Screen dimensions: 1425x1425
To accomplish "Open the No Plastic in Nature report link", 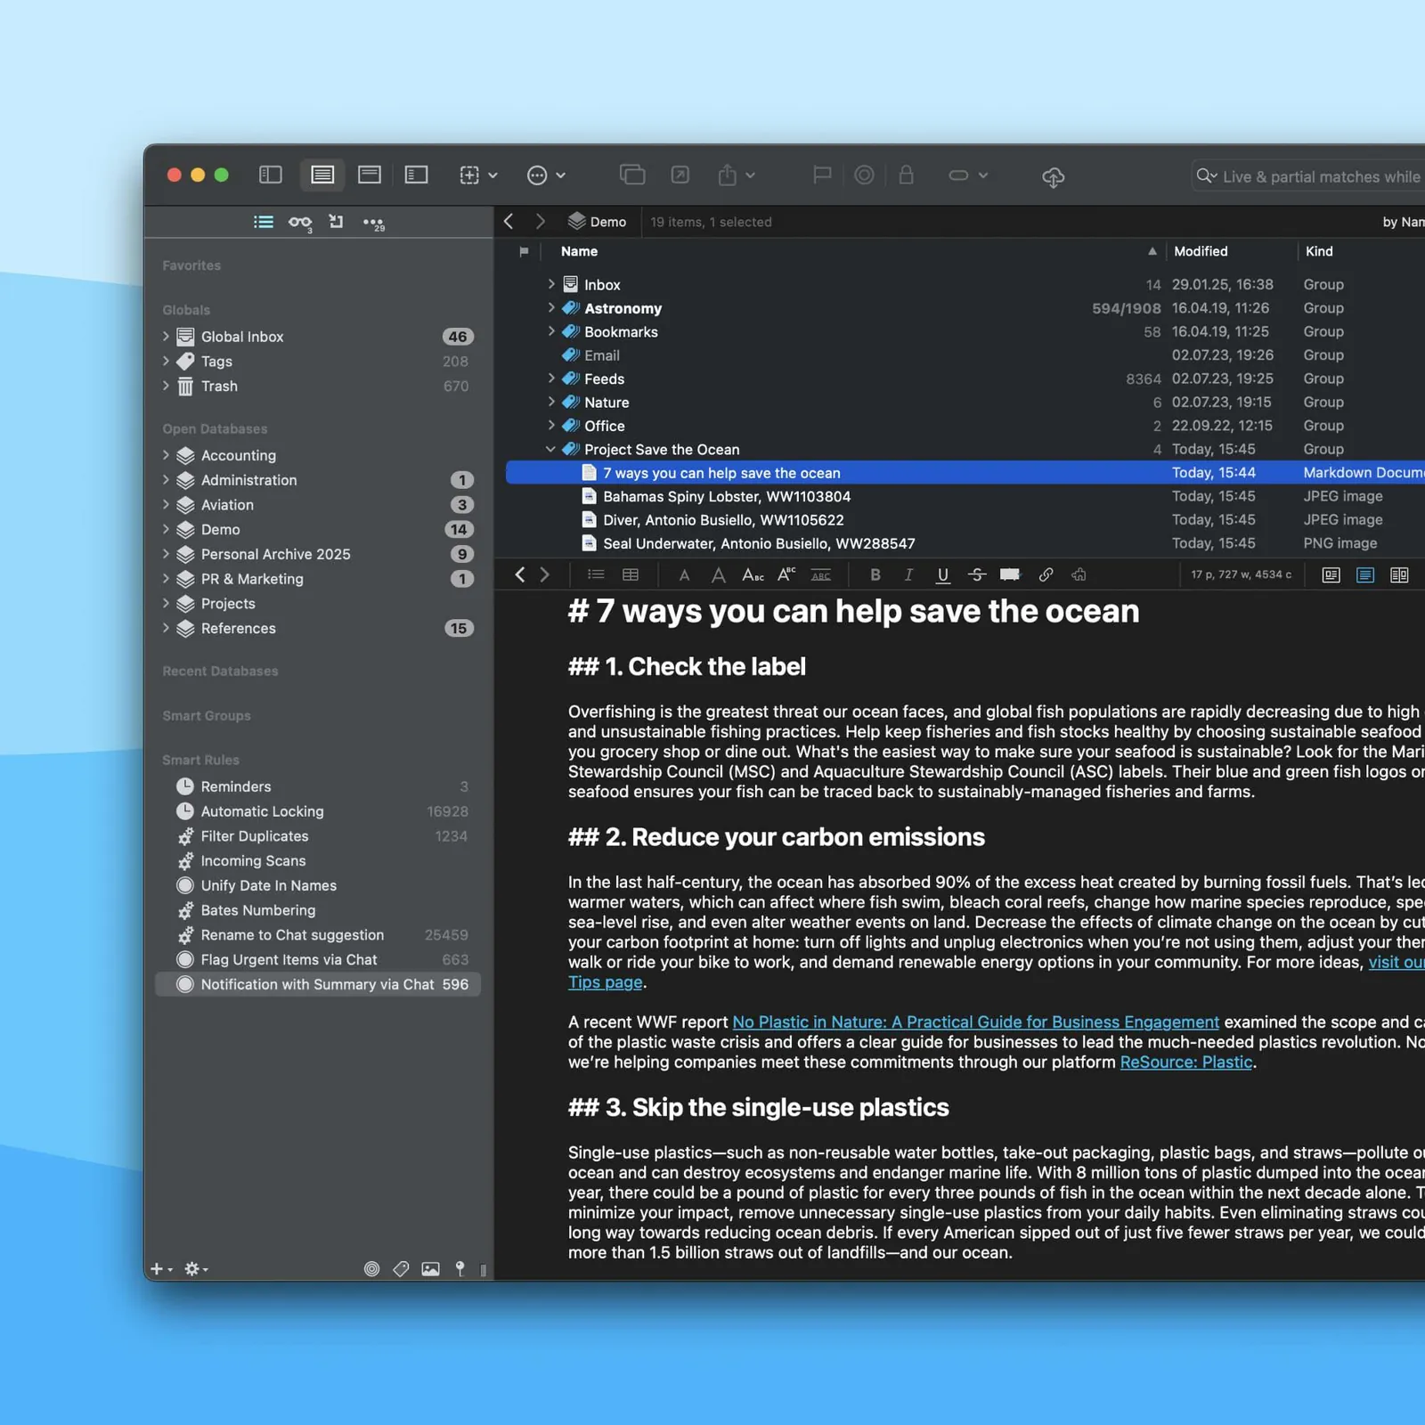I will click(x=975, y=1022).
